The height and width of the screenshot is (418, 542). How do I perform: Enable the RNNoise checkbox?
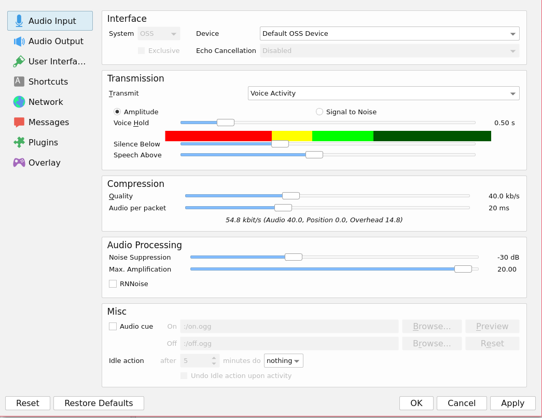point(113,284)
